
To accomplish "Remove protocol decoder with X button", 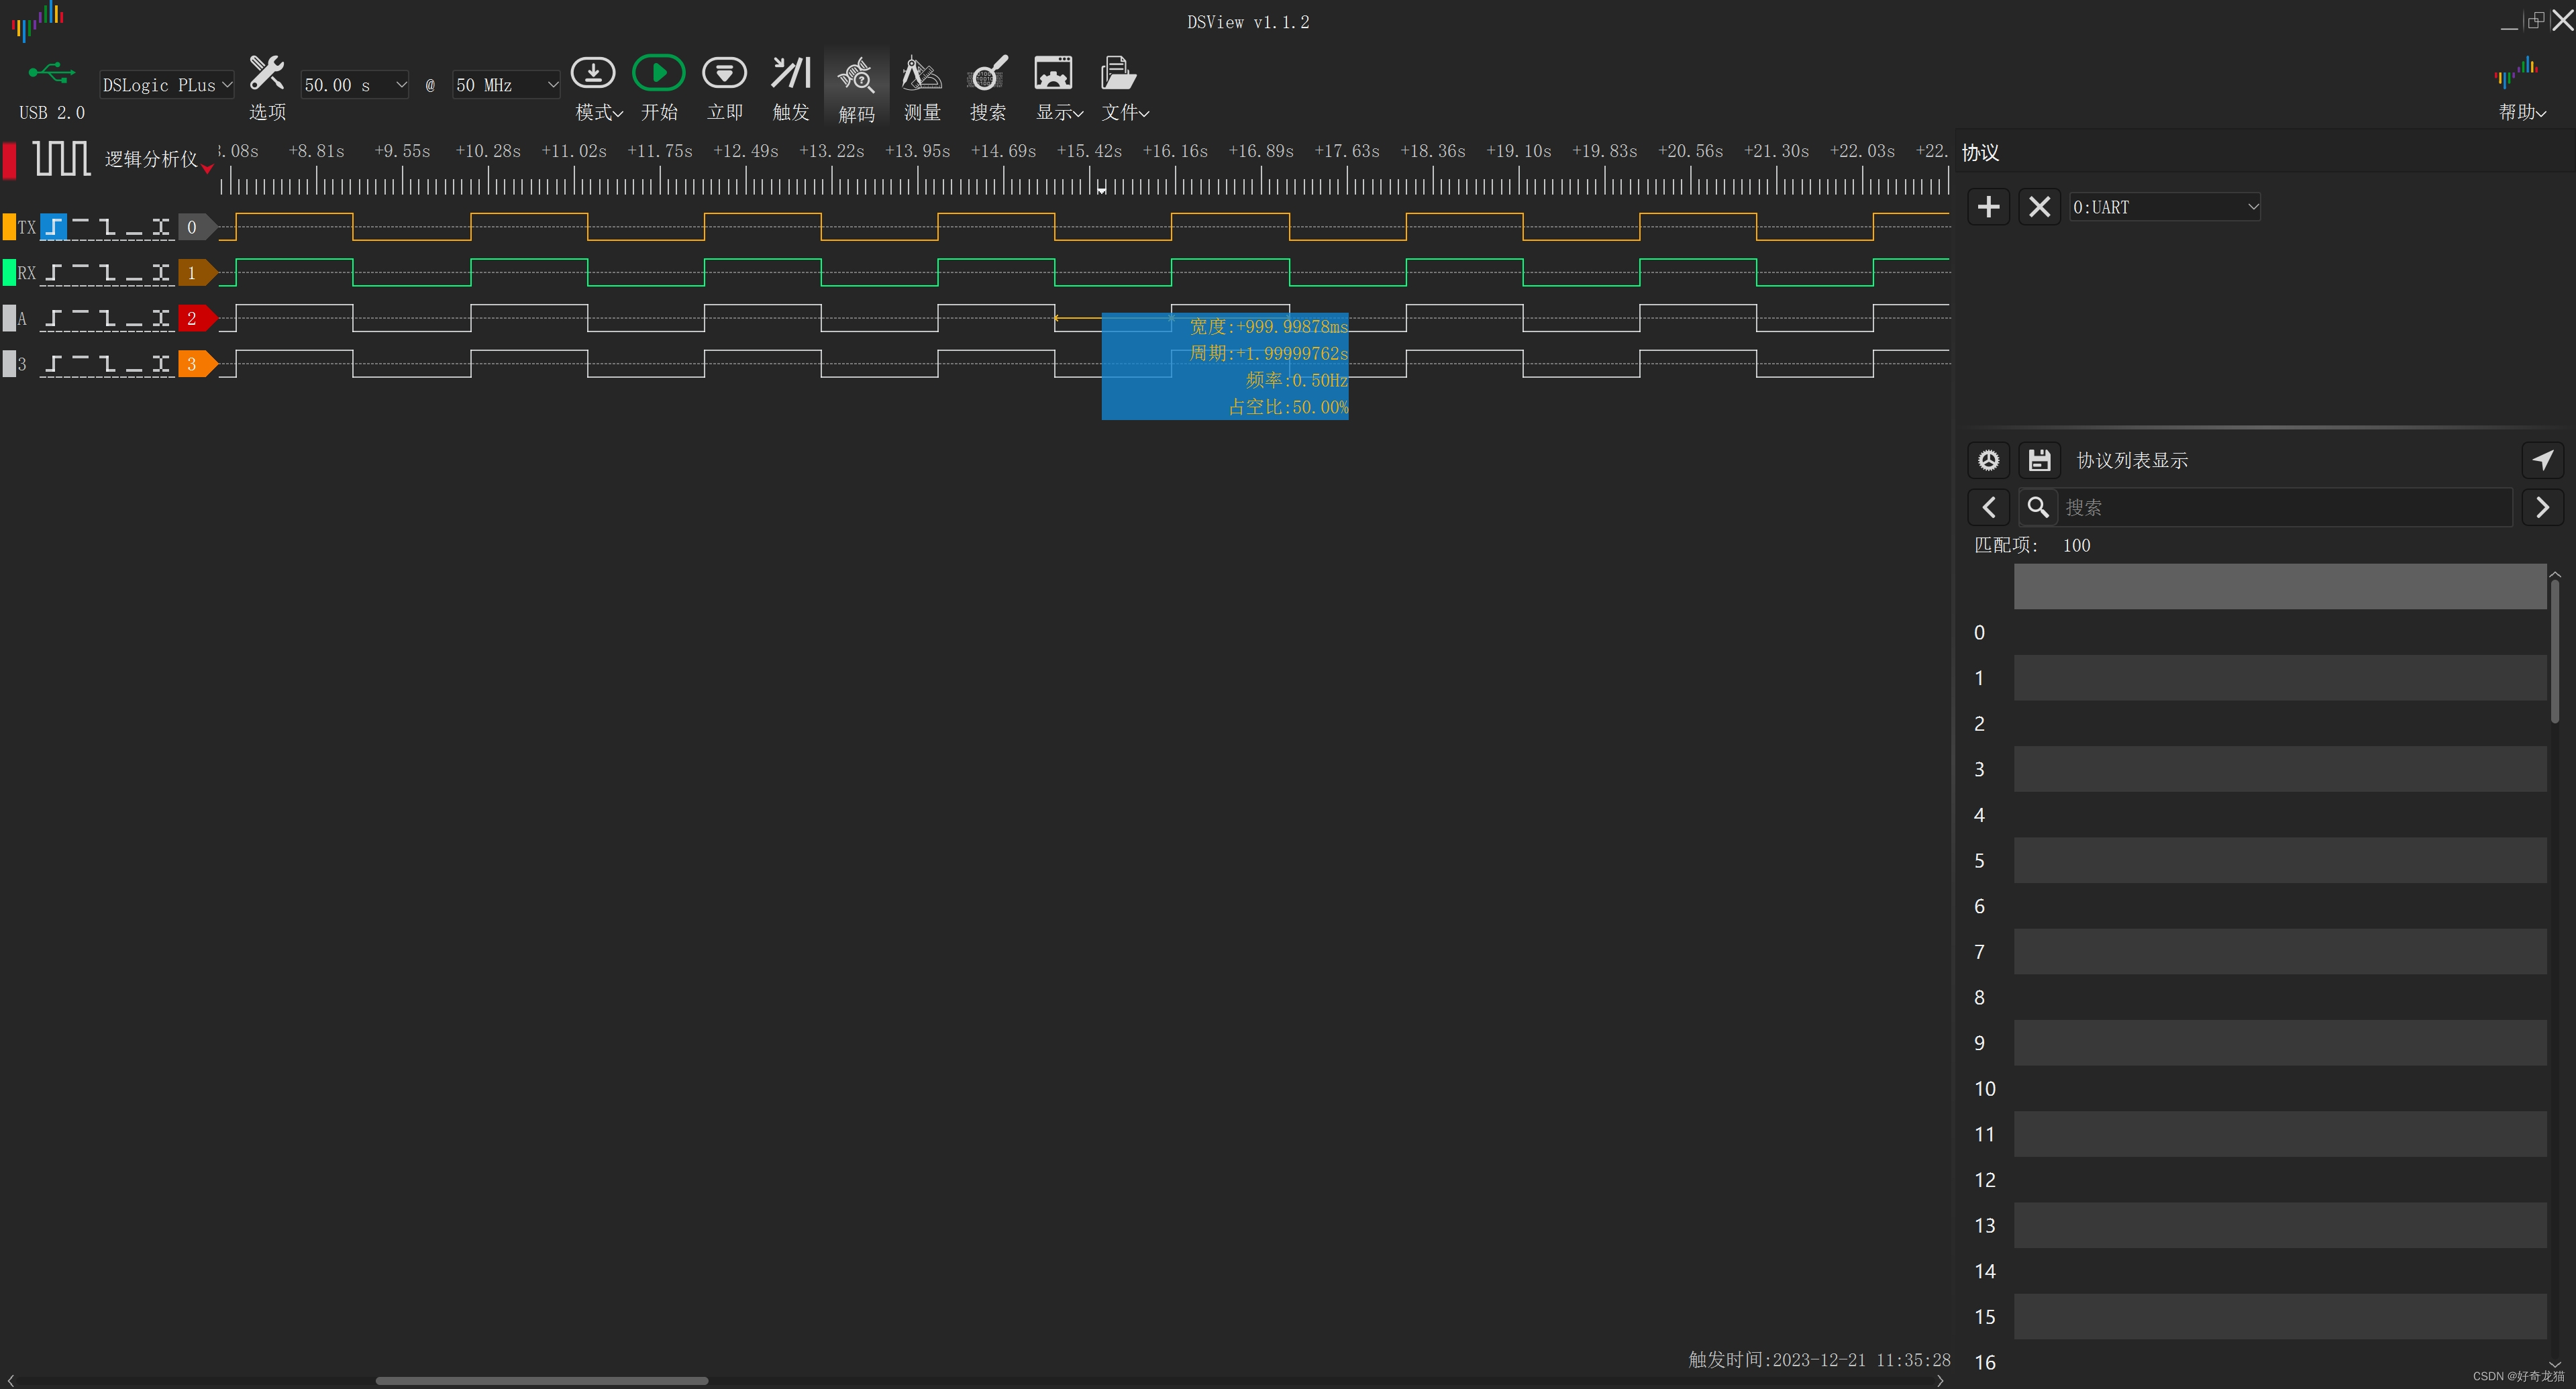I will coord(2040,207).
